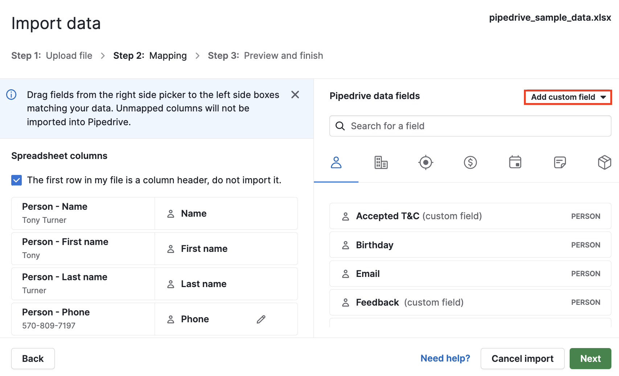Cancel the import

pos(522,359)
